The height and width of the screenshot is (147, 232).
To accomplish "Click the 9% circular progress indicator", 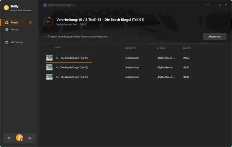I will [48, 22].
